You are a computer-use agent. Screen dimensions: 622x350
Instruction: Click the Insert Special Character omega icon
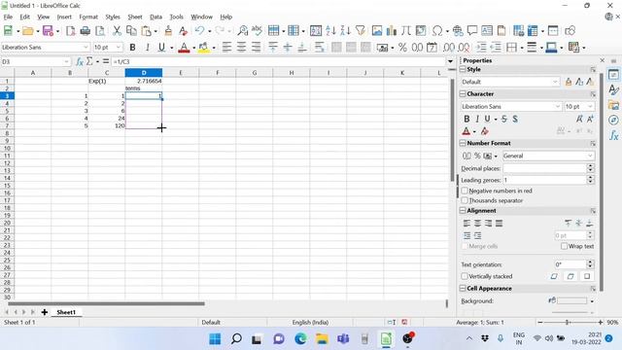(x=437, y=30)
